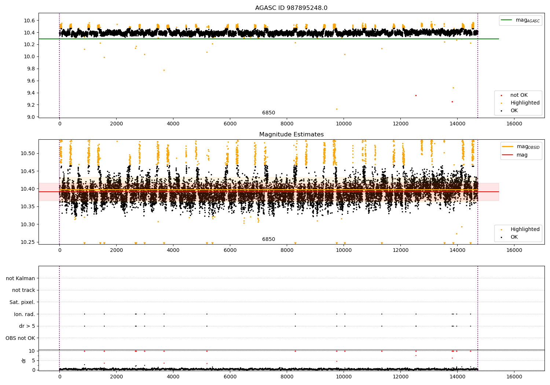
Task: Click the 6850 annotation in Magnitude Estimates plot
Action: [x=268, y=239]
